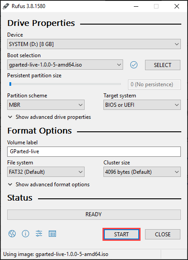This screenshot has height=260, width=188.
Task: Open the language globe icon
Action: (x=12, y=234)
